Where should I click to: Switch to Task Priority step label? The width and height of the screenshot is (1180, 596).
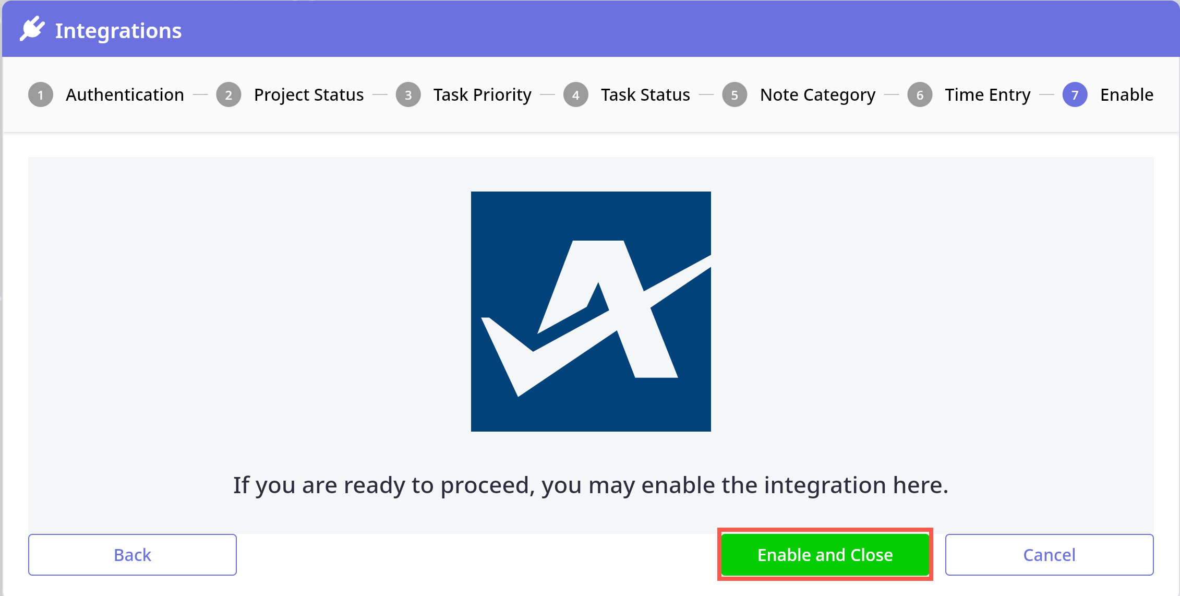point(482,95)
